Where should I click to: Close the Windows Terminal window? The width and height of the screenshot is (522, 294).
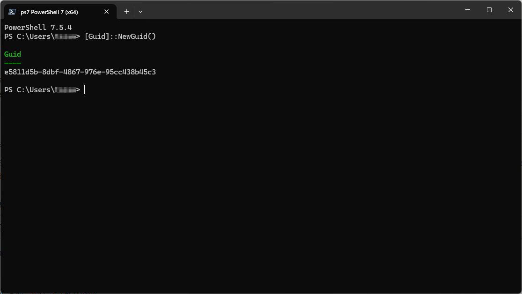[x=511, y=10]
